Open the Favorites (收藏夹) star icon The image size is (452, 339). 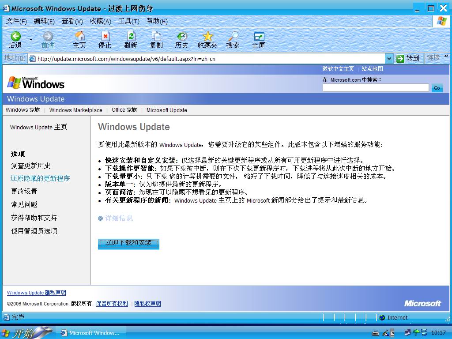(207, 36)
